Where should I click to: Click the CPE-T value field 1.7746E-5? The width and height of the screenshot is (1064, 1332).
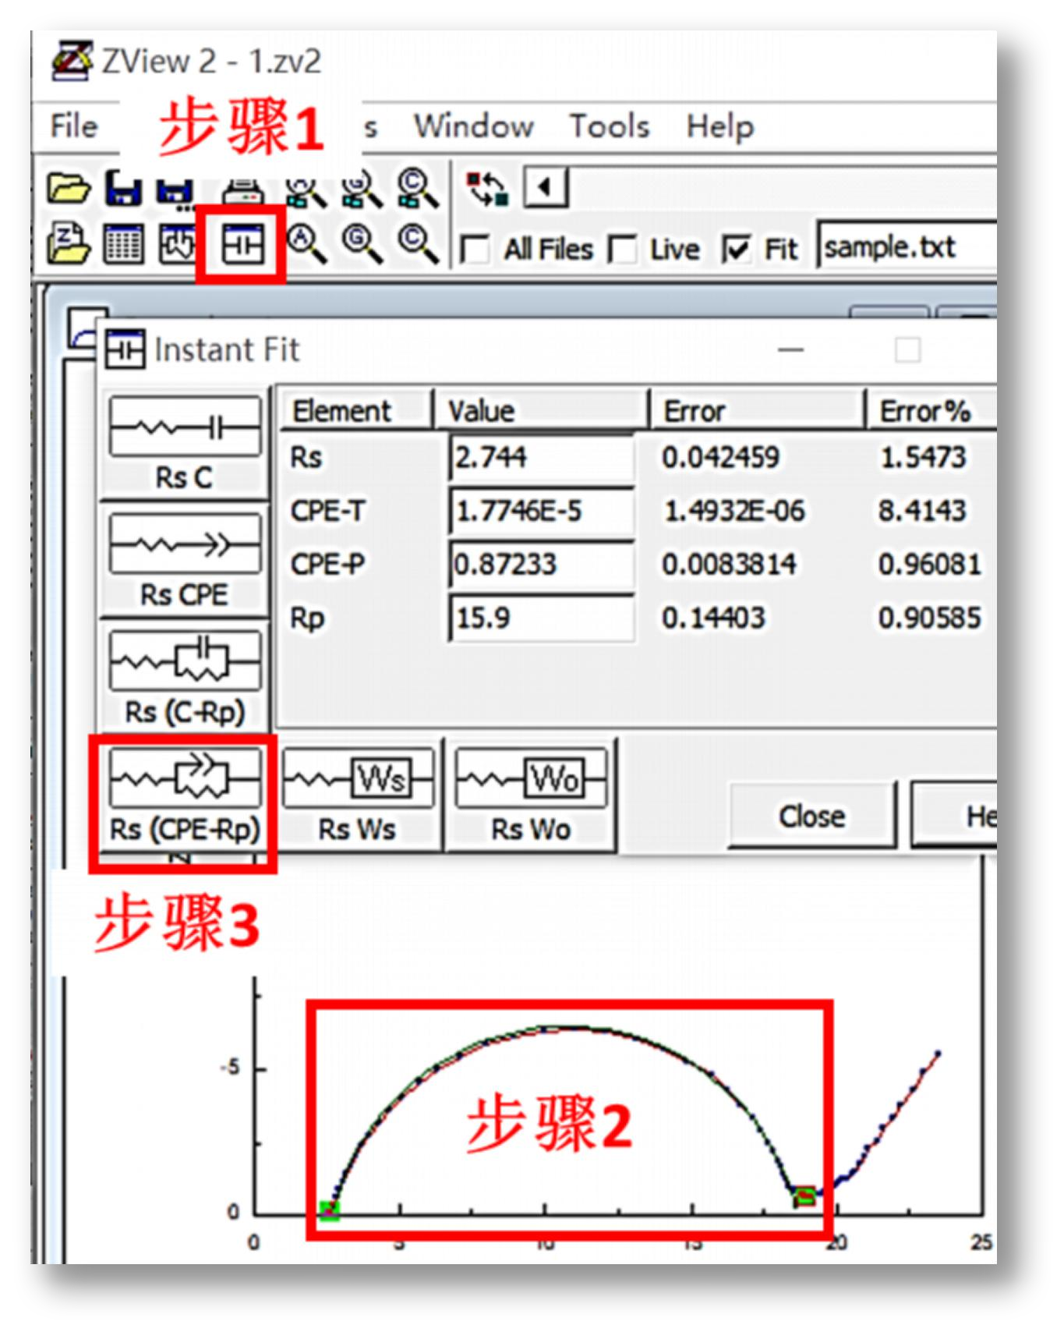click(542, 511)
